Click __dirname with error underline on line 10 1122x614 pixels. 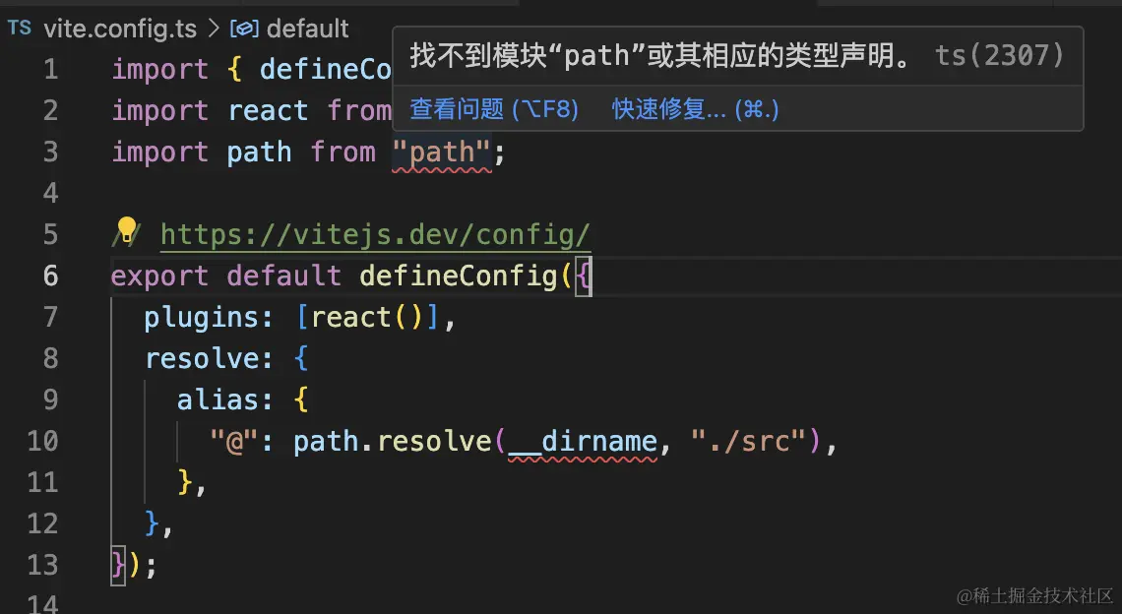tap(583, 442)
